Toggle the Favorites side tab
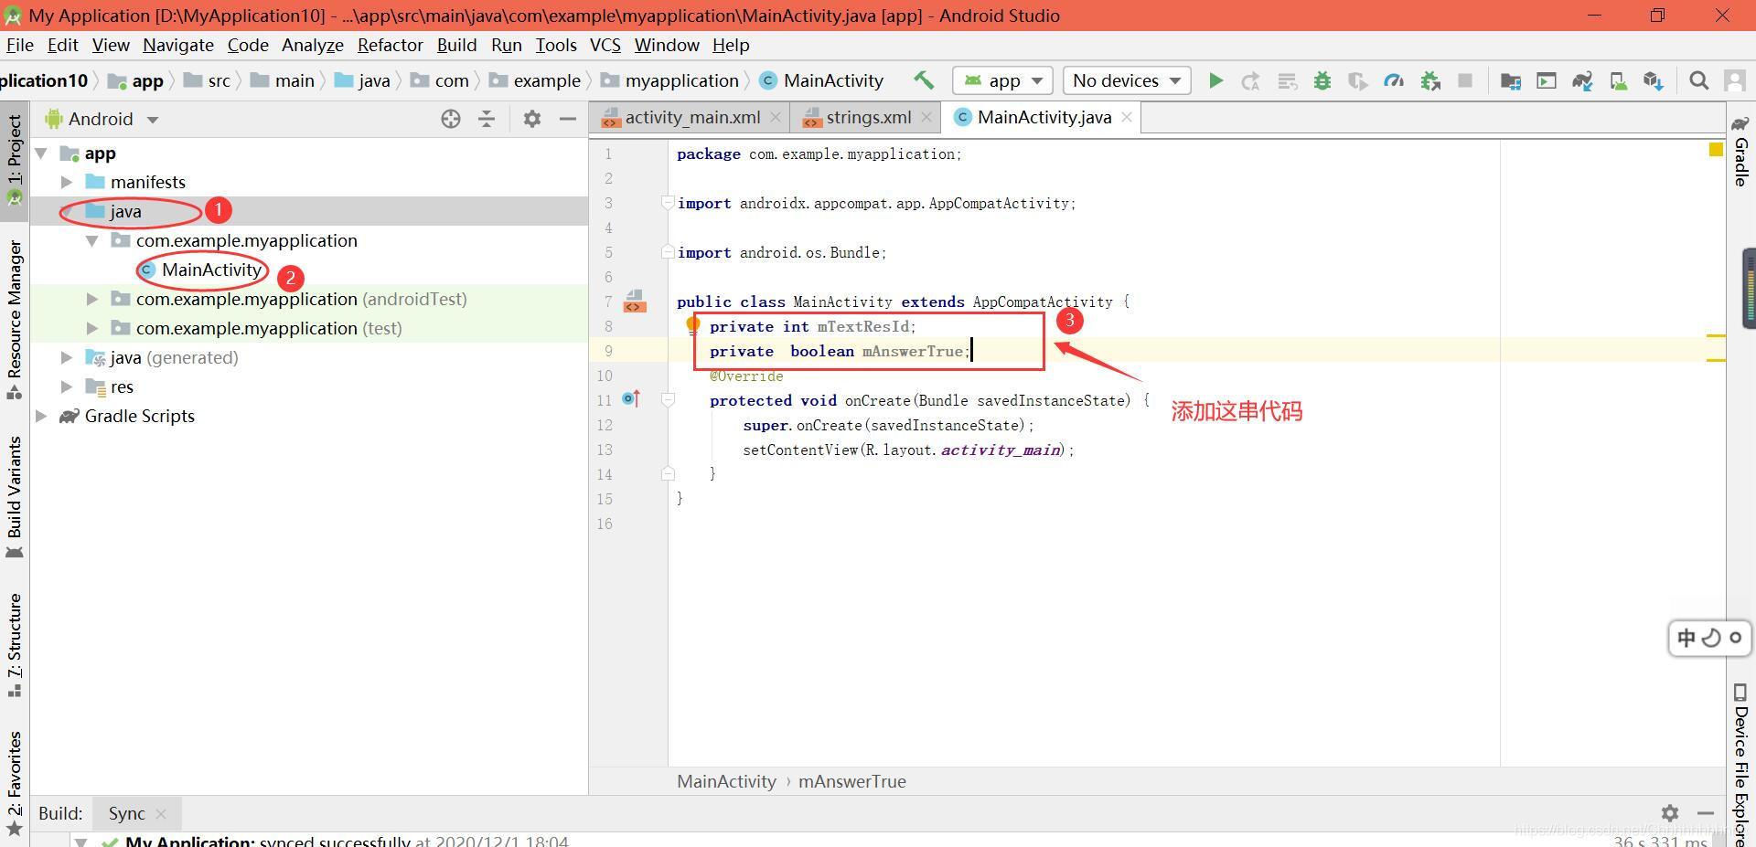The image size is (1756, 847). pyautogui.click(x=15, y=784)
